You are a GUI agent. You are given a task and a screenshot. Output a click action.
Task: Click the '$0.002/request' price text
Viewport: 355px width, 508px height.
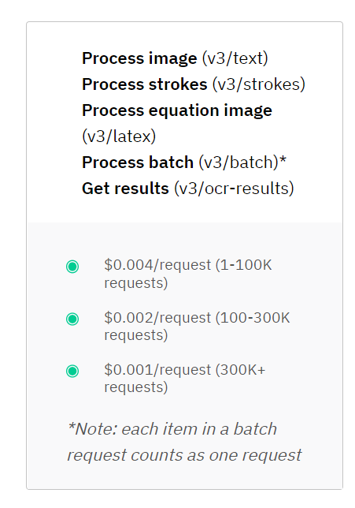pos(157,318)
